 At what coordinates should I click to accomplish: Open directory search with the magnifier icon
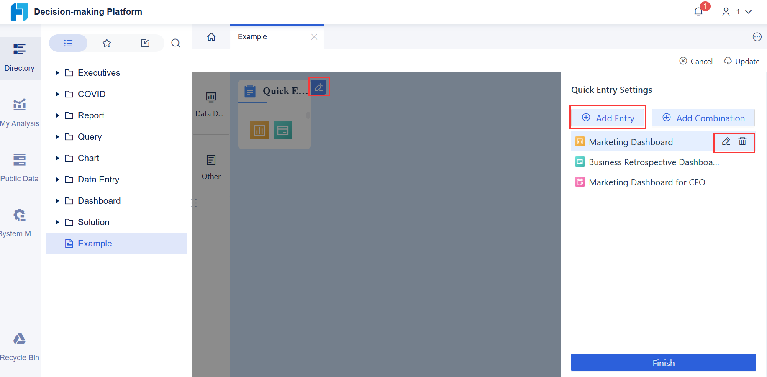click(x=176, y=43)
